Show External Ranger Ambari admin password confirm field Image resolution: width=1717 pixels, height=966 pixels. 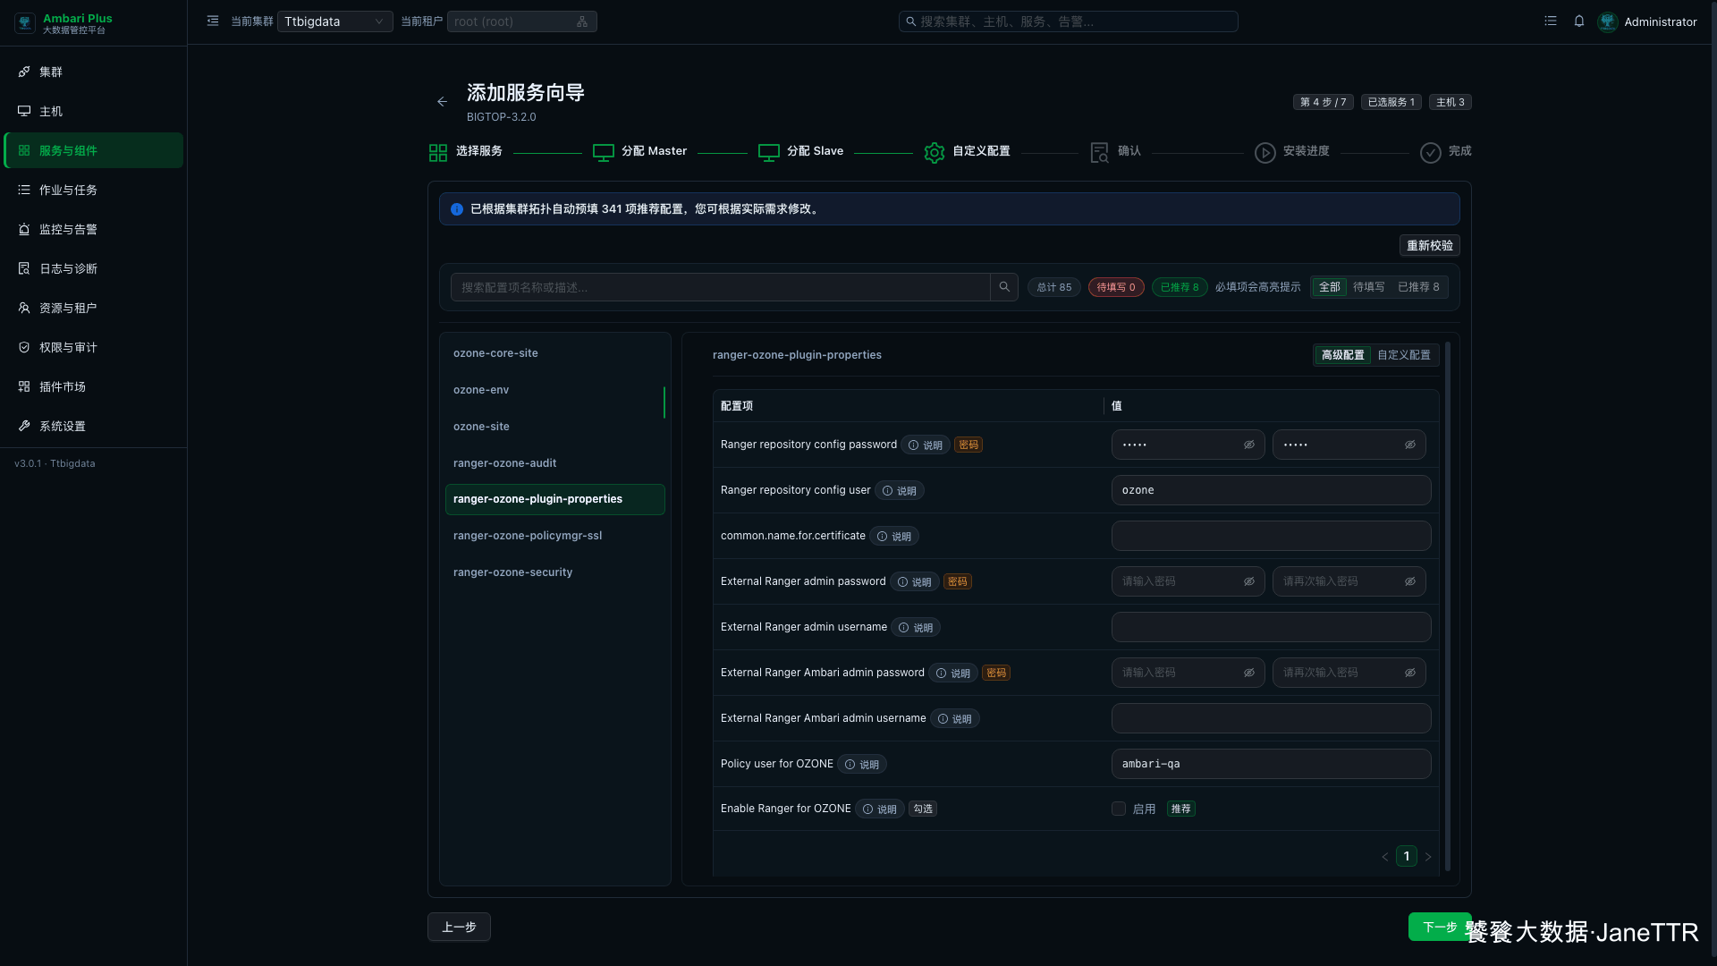point(1410,673)
